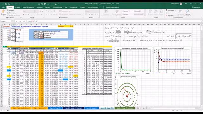Click the Share (Поделиться) button
Screen dimensions: 203x114
pyautogui.click(x=196, y=7)
